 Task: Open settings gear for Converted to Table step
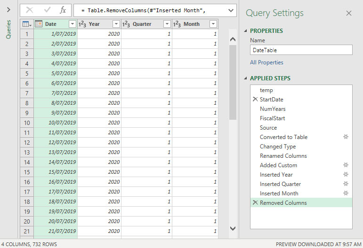coord(346,137)
